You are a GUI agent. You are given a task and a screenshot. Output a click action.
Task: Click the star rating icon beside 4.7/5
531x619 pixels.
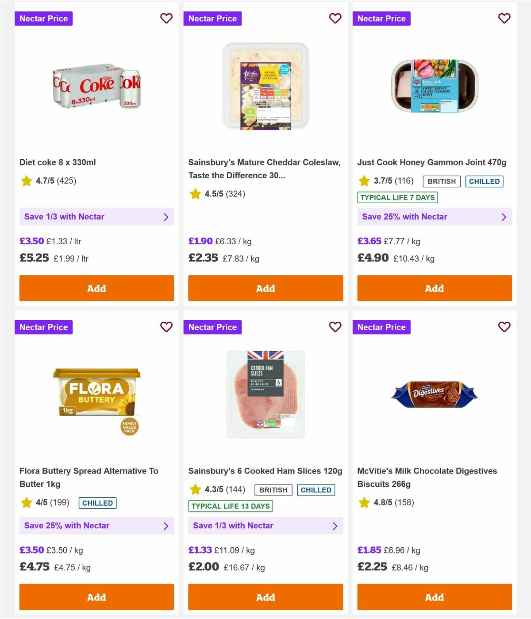[26, 181]
